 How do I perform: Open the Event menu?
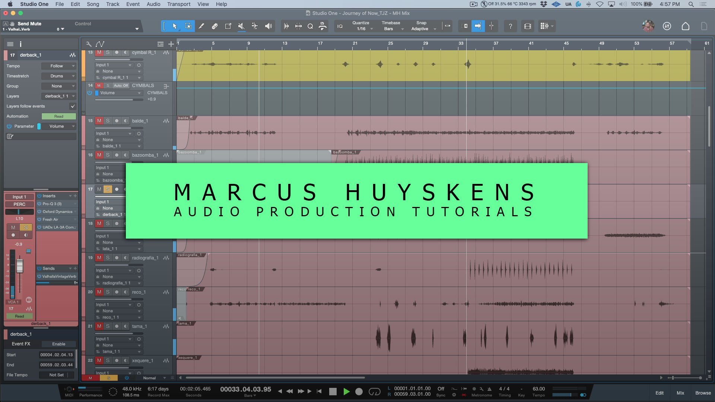point(133,4)
